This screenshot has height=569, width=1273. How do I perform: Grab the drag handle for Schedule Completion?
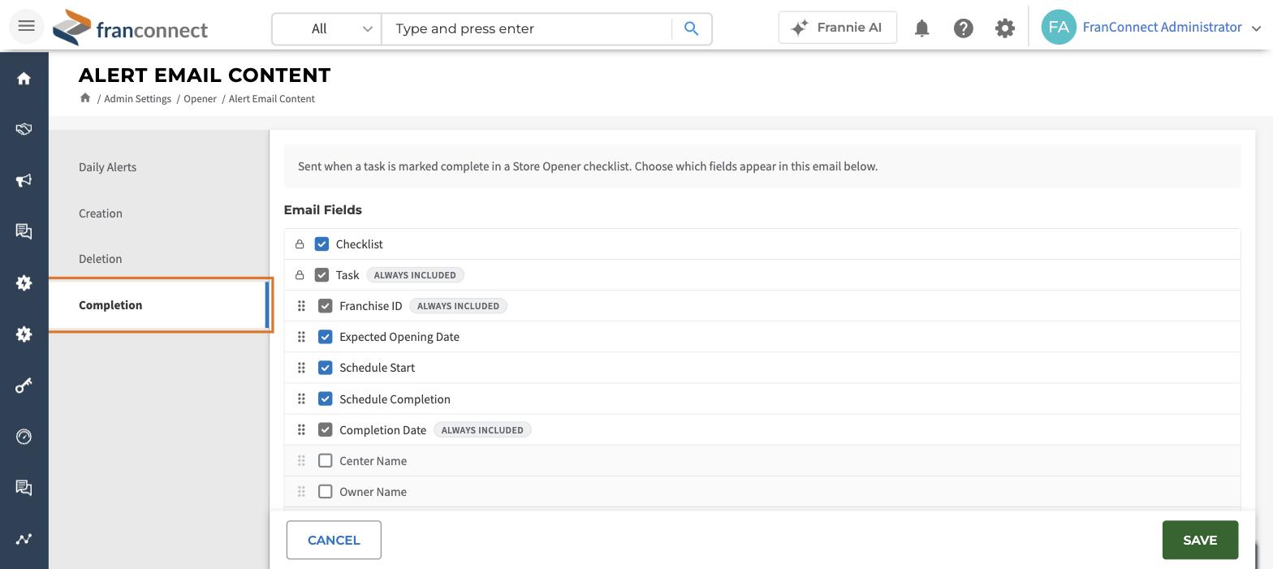pyautogui.click(x=301, y=399)
